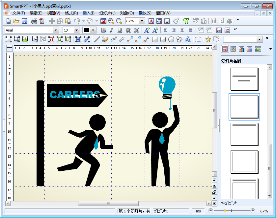Toggle Italic formatting
This screenshot has width=276, height=218.
[111, 30]
